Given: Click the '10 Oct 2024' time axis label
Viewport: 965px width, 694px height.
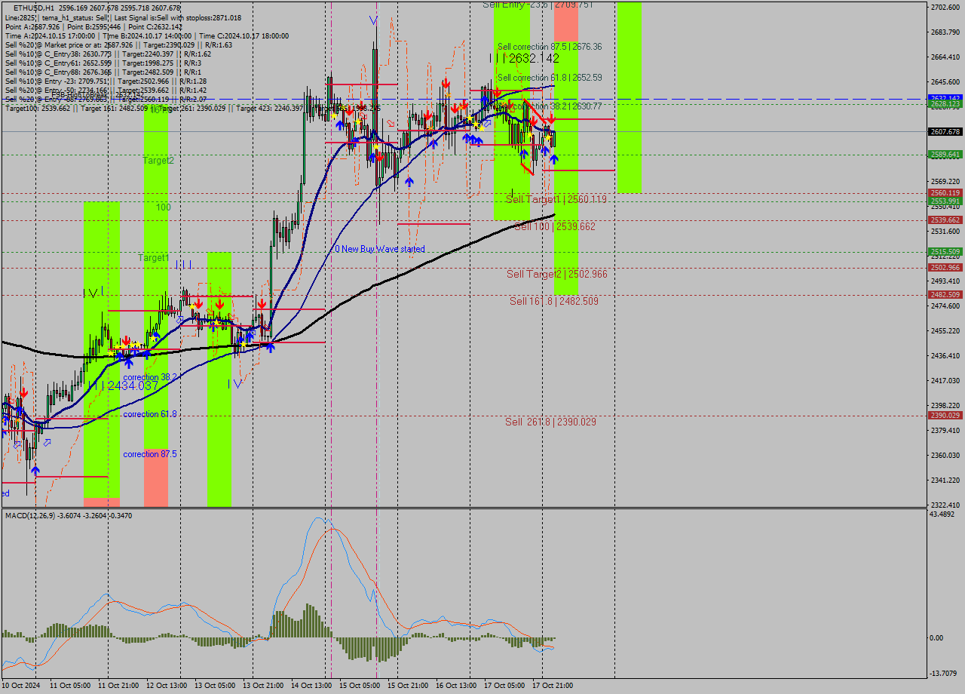Looking at the screenshot, I should coord(21,686).
